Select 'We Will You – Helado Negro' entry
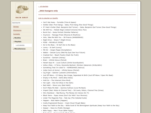This screenshot has height=113, width=151. 65,30
